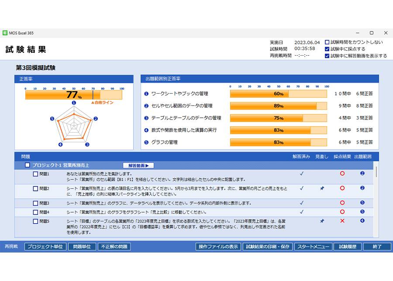Click the ❺ exam range icon for 問題4
393x281 pixels.
[x=362, y=211]
